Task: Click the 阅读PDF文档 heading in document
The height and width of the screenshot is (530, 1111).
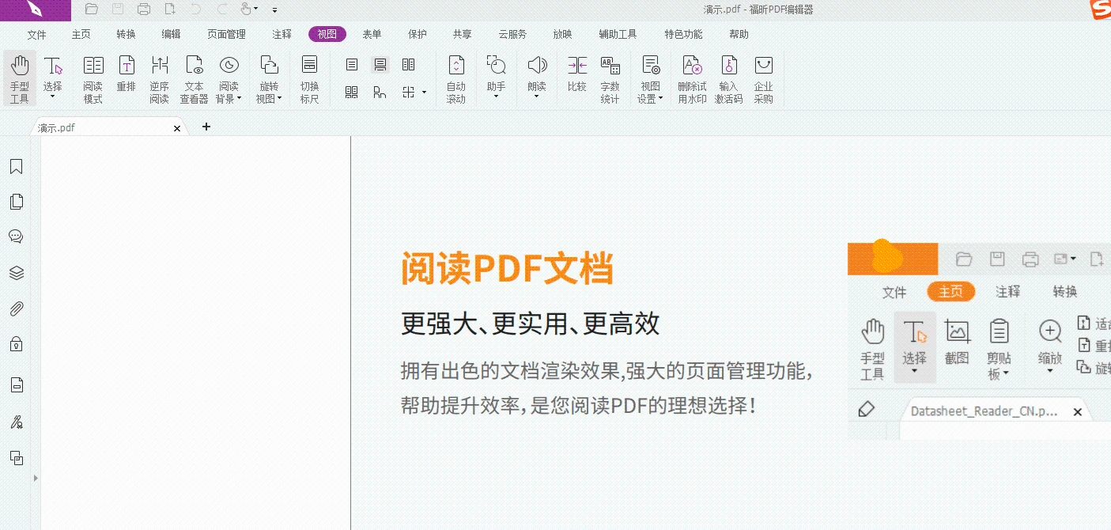Action: coord(507,268)
